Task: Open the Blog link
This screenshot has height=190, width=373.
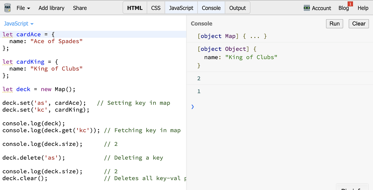Action: 344,8
